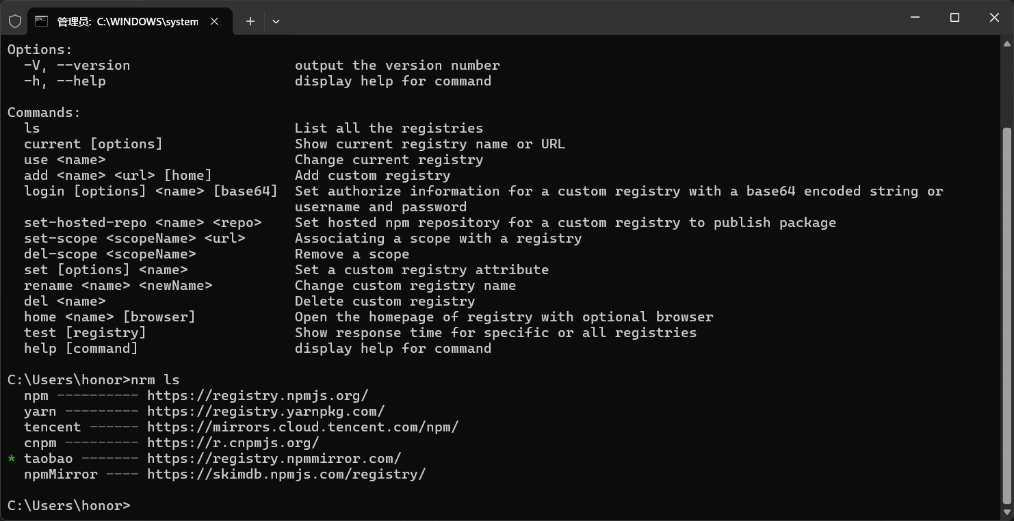
Task: Click the bottom C:\Users\honor> prompt line
Action: [x=68, y=505]
